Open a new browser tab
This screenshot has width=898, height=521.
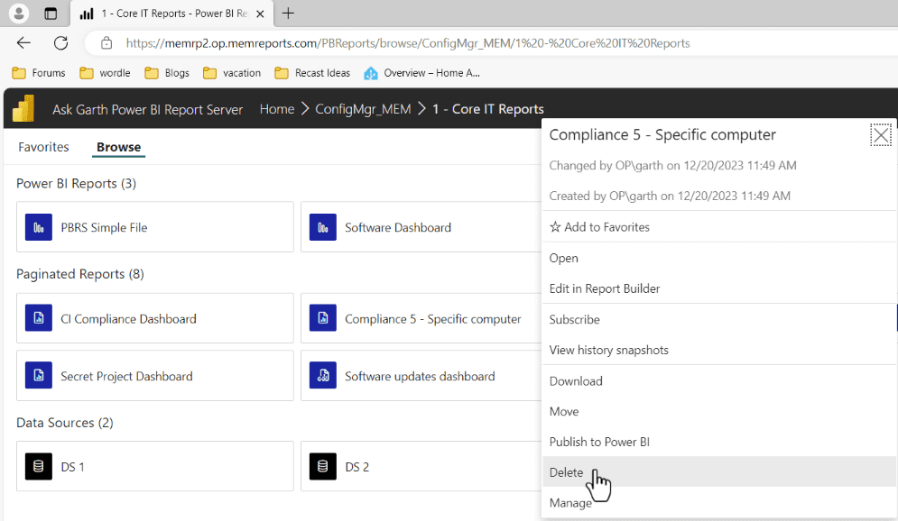pos(288,14)
